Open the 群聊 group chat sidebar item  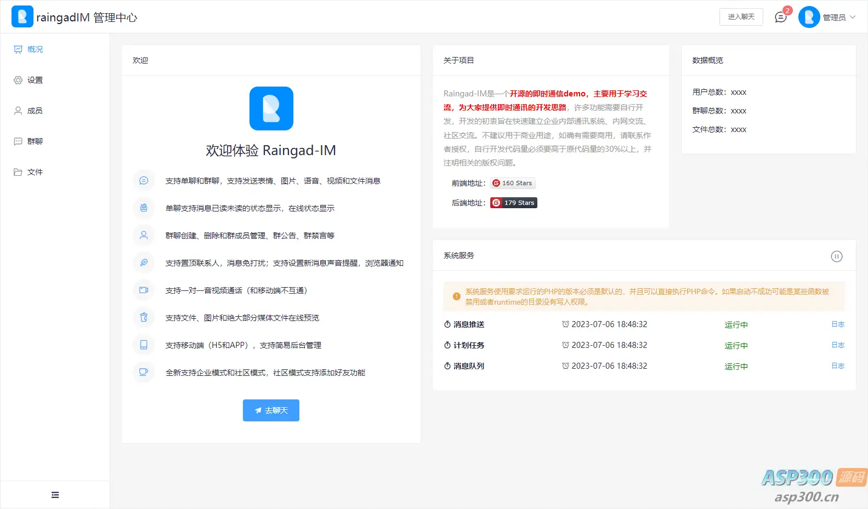tap(55, 141)
